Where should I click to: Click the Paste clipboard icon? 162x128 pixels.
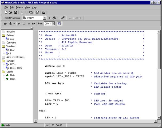point(31,12)
